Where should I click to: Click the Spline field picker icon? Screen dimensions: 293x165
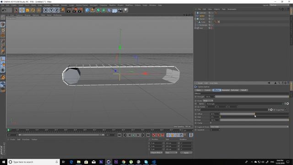pos(288,104)
